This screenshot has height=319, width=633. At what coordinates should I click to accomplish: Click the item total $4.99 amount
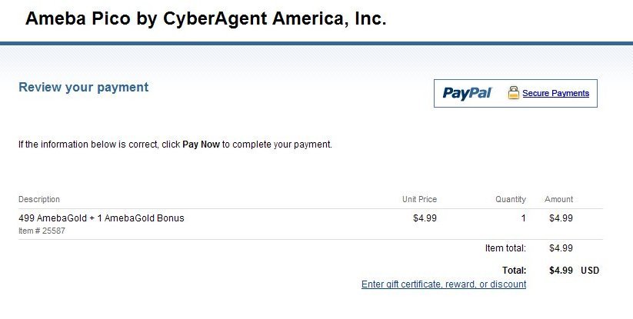(561, 248)
